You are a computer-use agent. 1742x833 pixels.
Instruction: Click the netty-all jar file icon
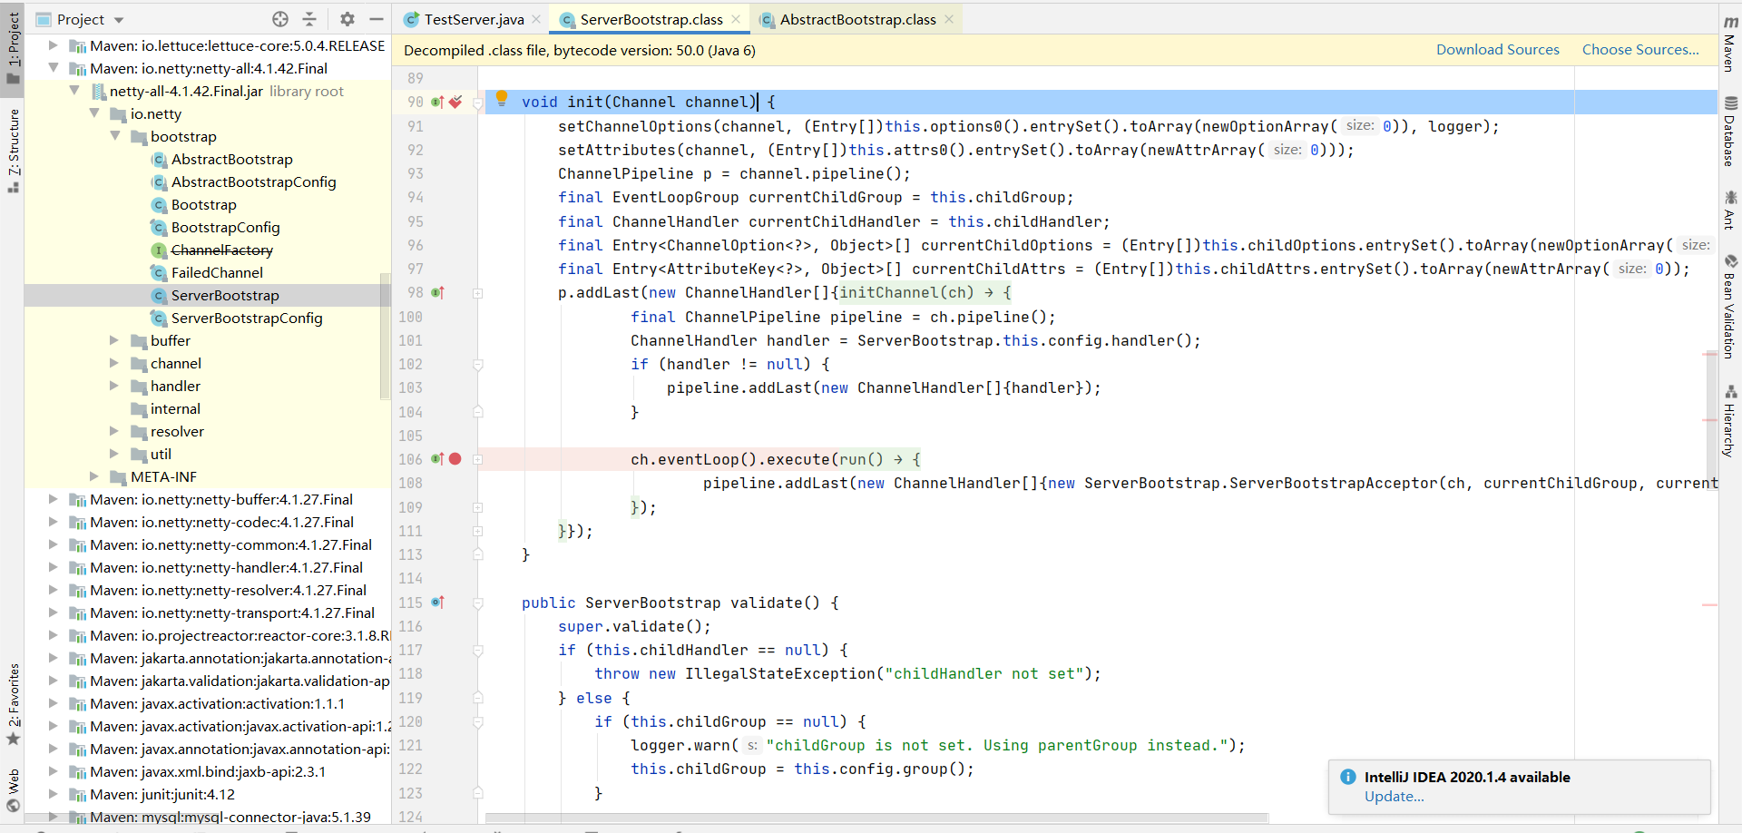click(x=98, y=92)
